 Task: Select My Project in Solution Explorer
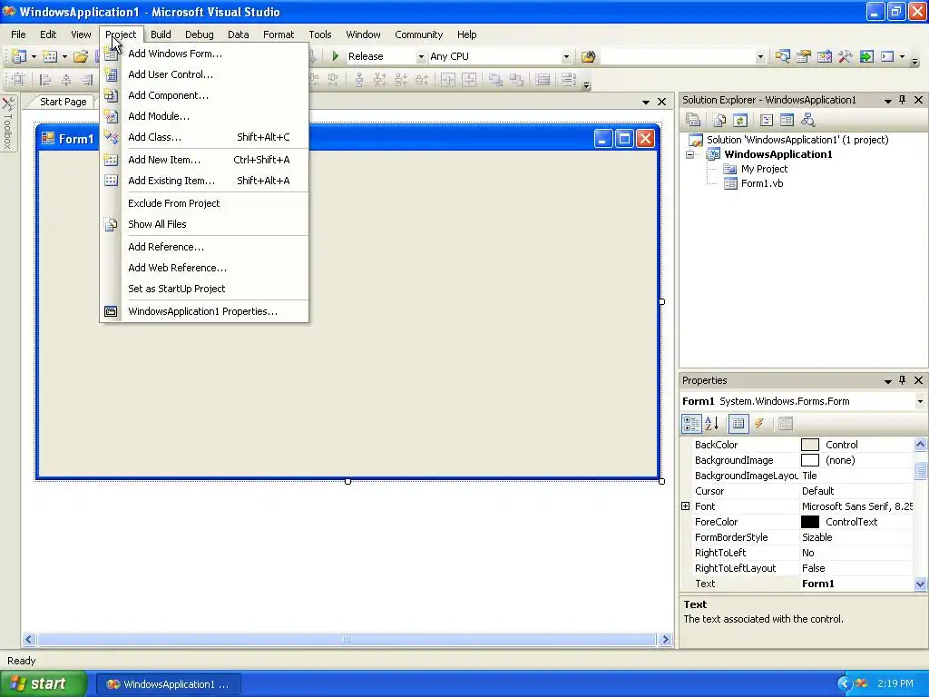[764, 169]
